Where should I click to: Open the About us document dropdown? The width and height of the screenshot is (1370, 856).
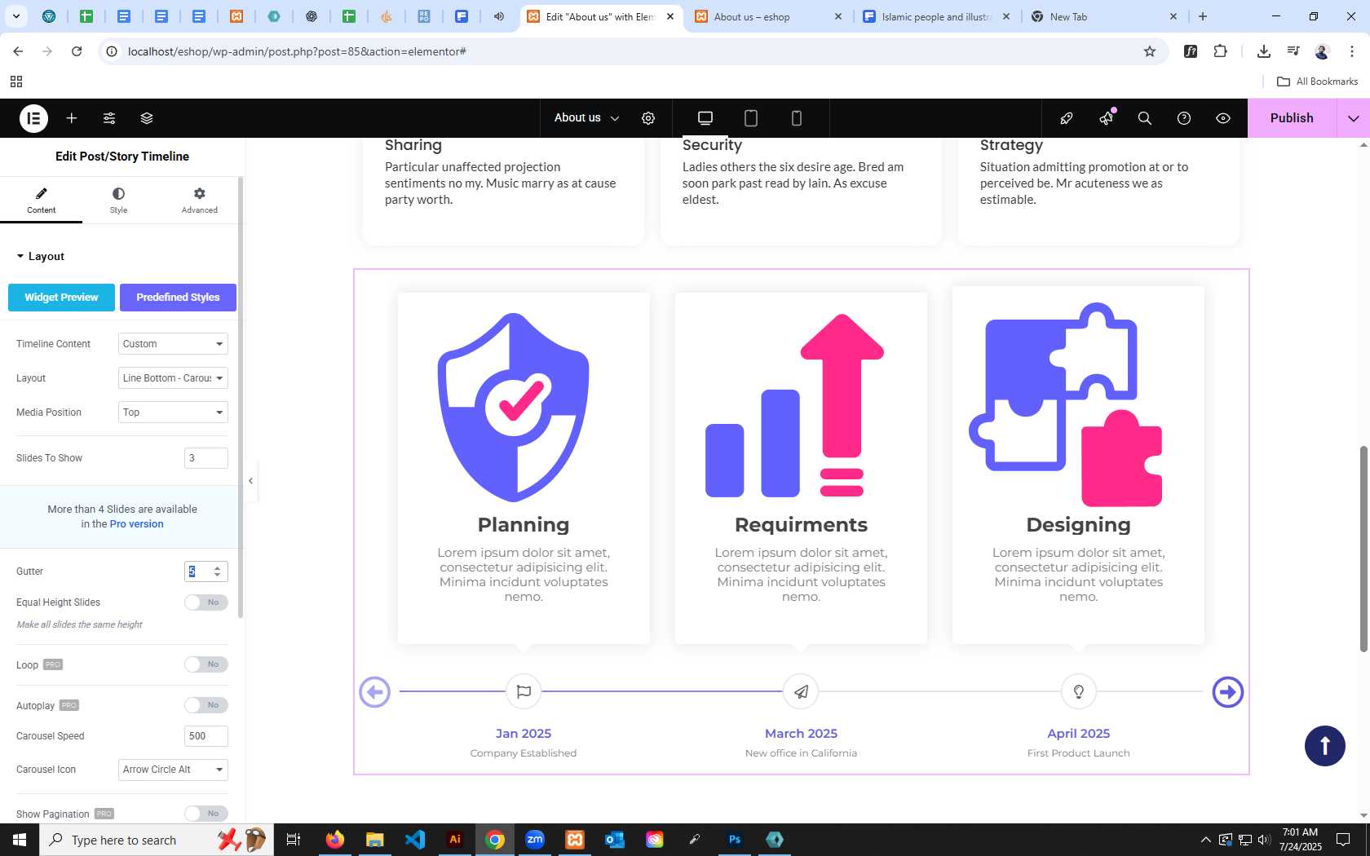tap(587, 118)
